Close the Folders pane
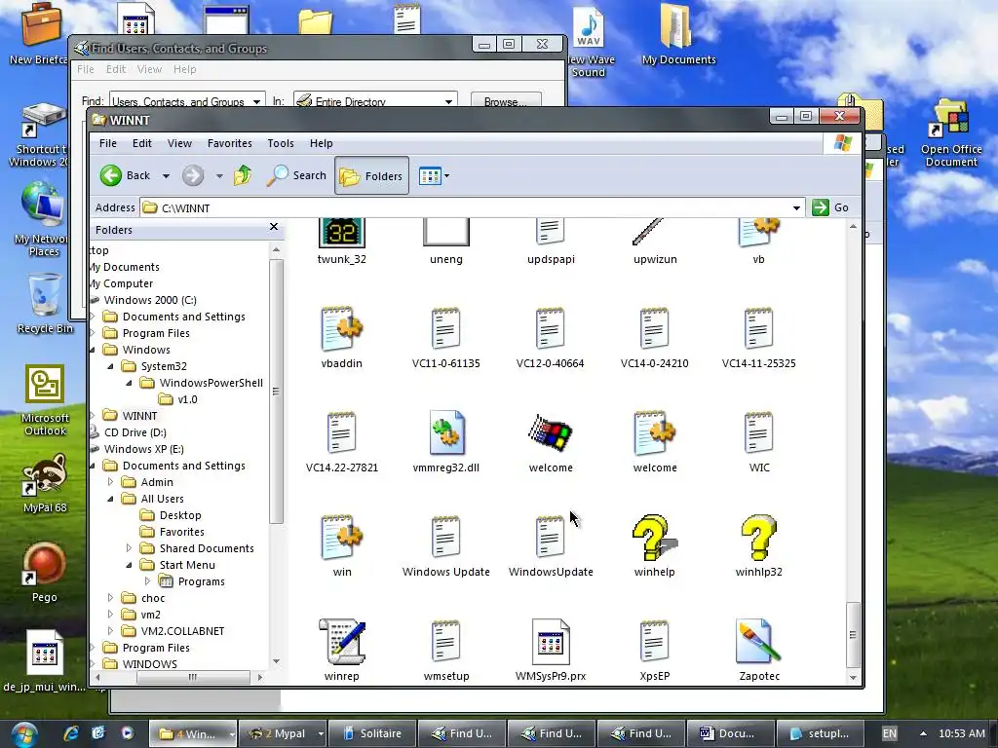 pos(274,227)
